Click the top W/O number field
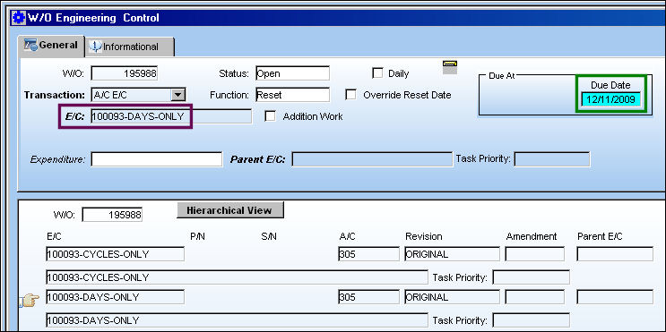The image size is (666, 332). [x=124, y=73]
